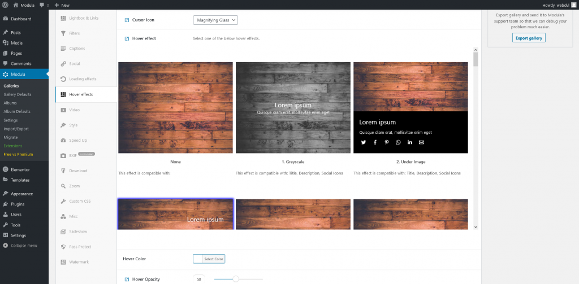579x284 pixels.
Task: Click the Hover Opacity value field
Action: coord(199,279)
